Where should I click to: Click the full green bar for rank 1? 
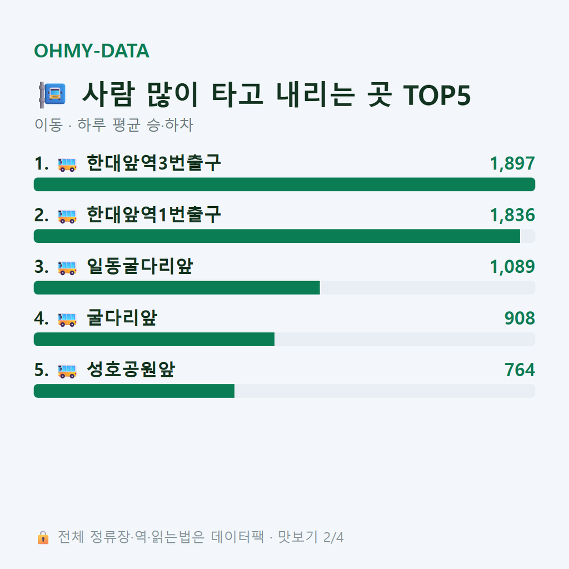(x=284, y=184)
